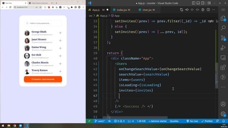Go back in the browser
The image size is (228, 128).
pyautogui.click(x=3, y=7)
